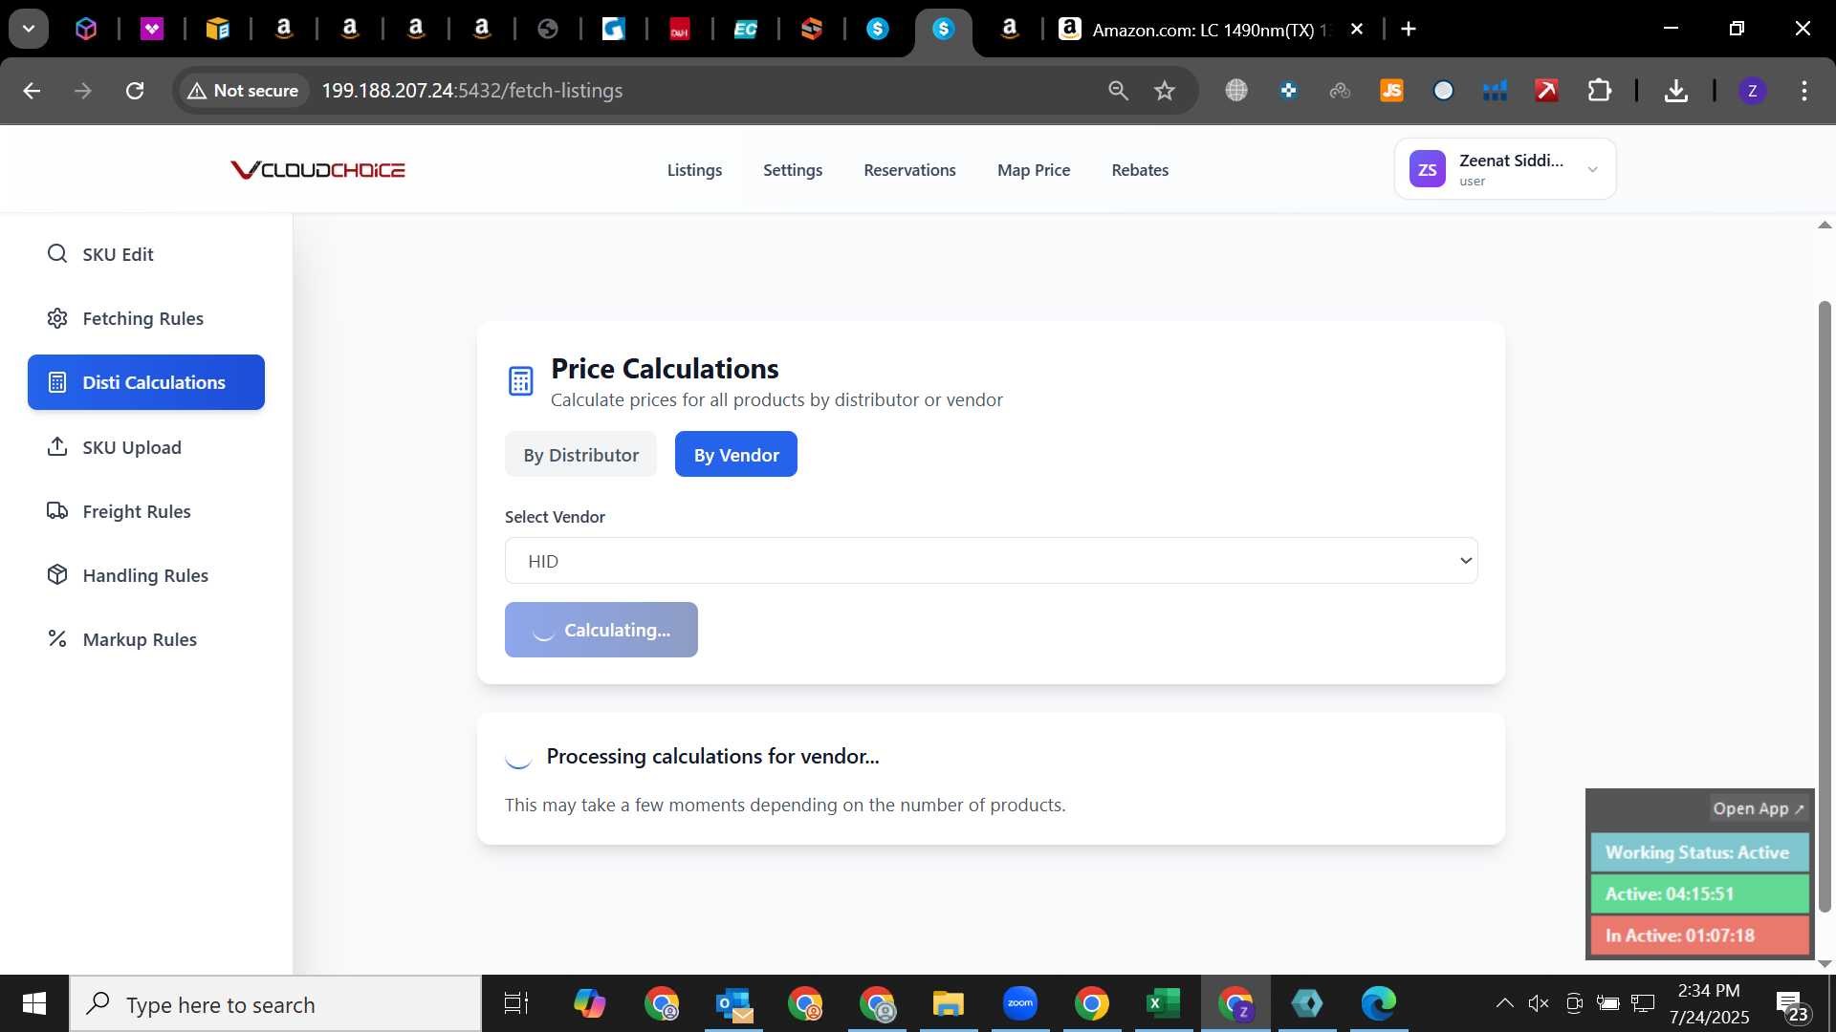Expand the Select Vendor dropdown
The height and width of the screenshot is (1032, 1836).
[x=991, y=561]
